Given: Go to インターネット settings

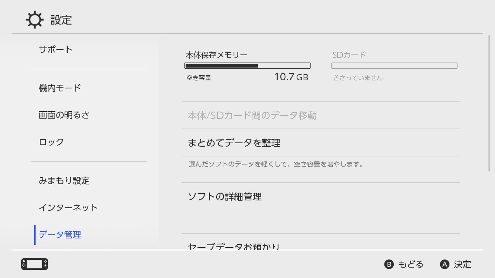Looking at the screenshot, I should (x=68, y=208).
